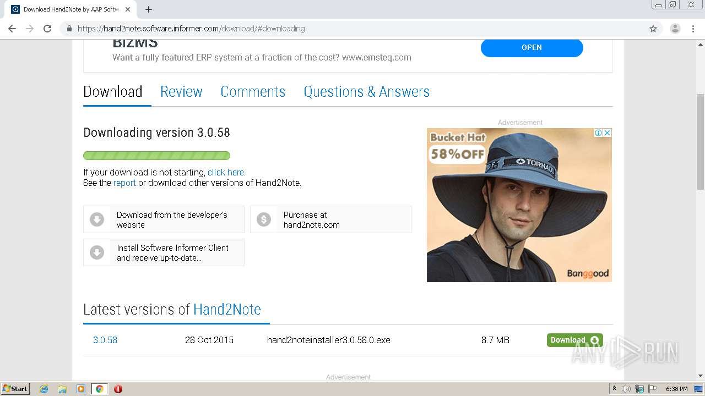Show hidden tray icons arrow
The image size is (705, 396).
click(614, 388)
